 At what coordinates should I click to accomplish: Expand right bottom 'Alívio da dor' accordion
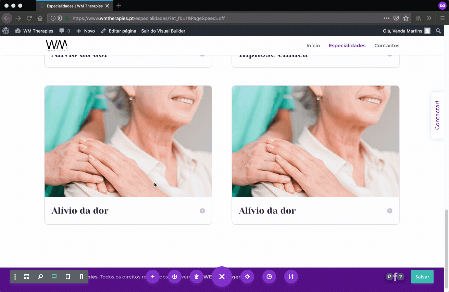tap(390, 211)
